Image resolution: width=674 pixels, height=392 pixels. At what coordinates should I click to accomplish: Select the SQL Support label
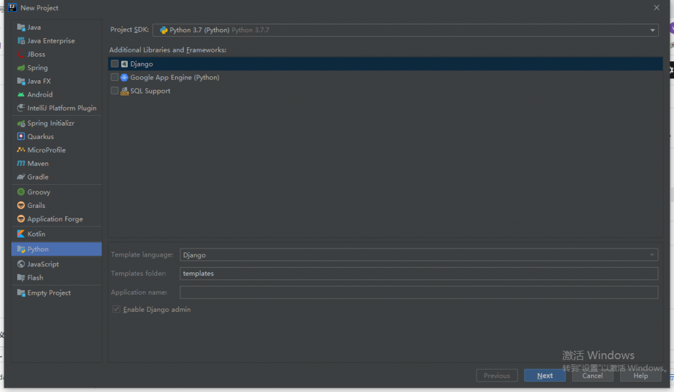click(150, 91)
